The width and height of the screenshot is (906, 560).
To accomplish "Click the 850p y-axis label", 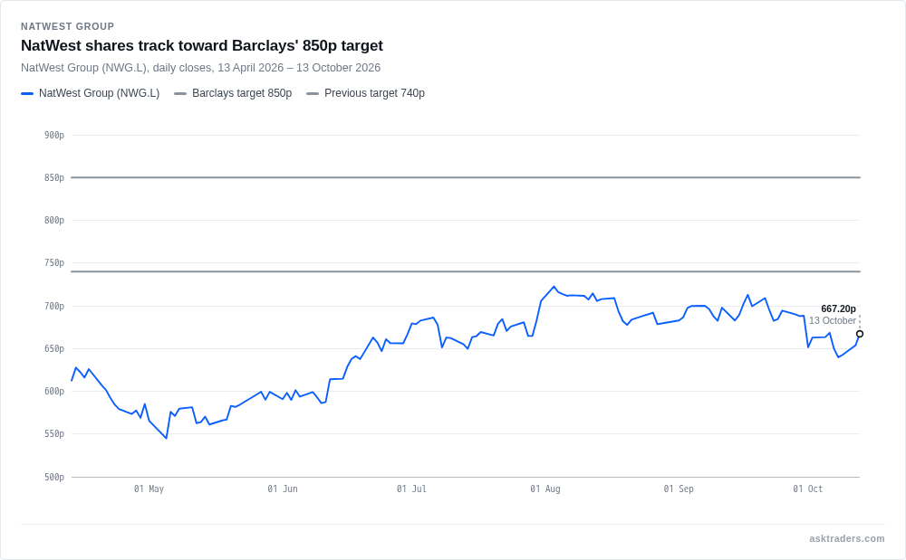I will tap(54, 177).
